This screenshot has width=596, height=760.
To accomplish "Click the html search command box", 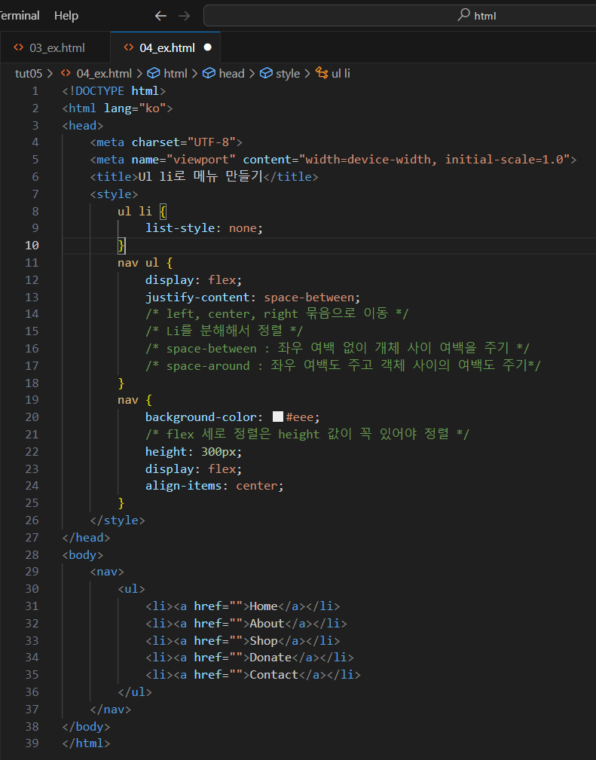I will coord(399,16).
